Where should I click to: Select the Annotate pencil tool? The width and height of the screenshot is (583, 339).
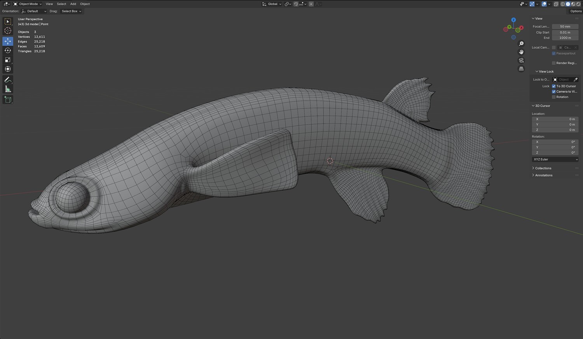[x=8, y=80]
